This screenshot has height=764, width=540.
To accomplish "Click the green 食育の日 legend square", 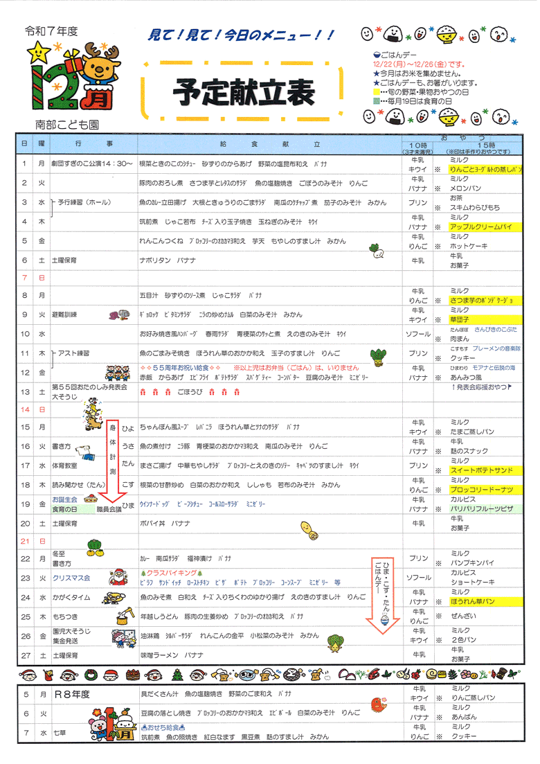I will coord(376,100).
